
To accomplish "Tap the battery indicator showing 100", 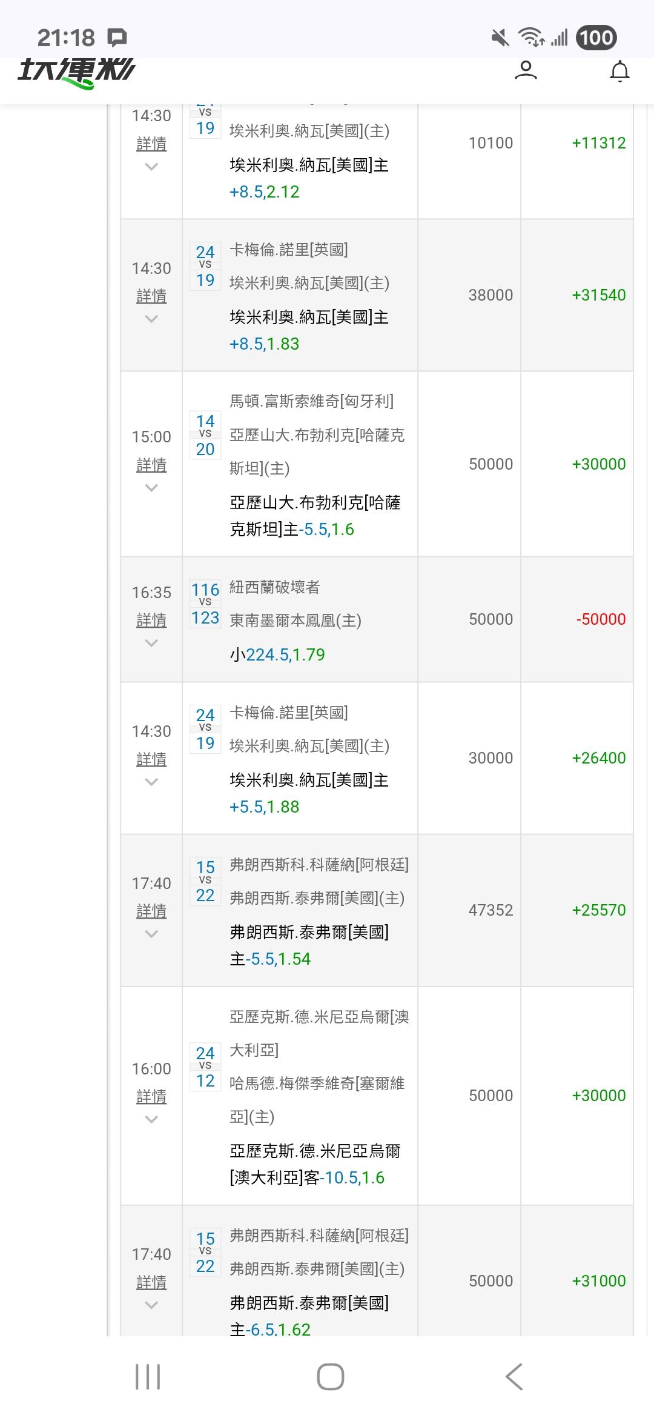I will [x=596, y=38].
